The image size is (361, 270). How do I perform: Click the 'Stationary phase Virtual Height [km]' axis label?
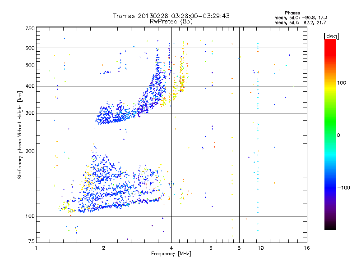coord(19,135)
